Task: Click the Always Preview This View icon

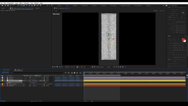Action: [53, 67]
